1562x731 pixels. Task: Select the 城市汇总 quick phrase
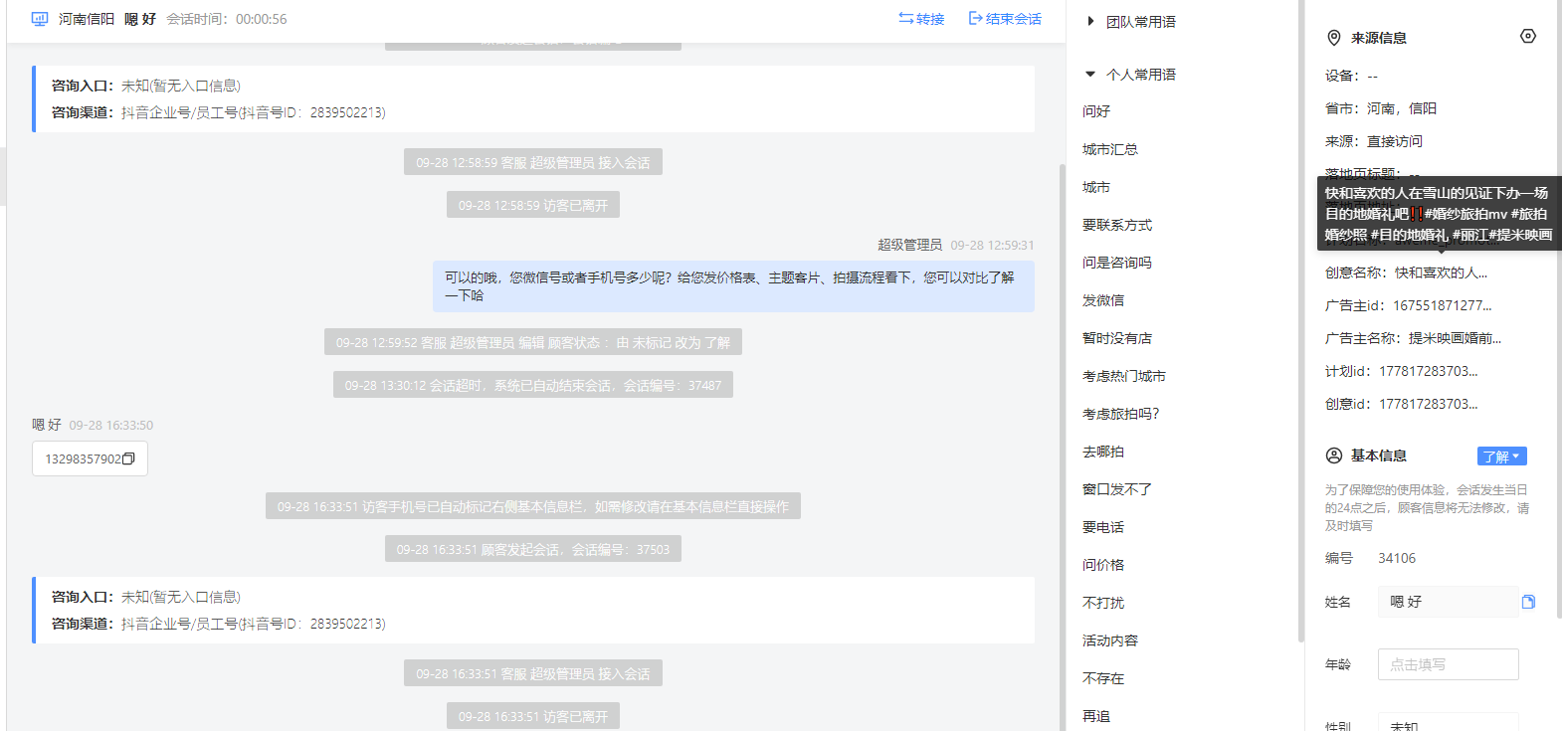[x=1110, y=149]
